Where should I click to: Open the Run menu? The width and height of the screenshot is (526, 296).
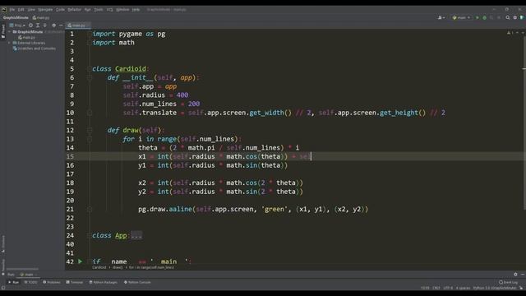(x=87, y=9)
